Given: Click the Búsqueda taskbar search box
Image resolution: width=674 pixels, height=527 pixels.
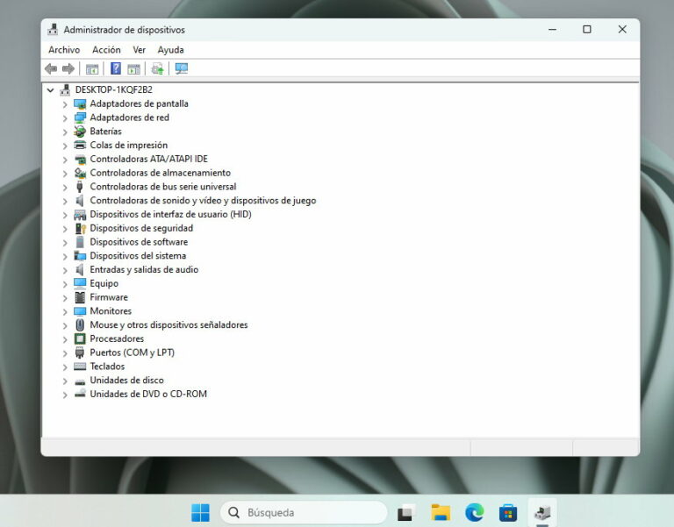Looking at the screenshot, I should (304, 512).
